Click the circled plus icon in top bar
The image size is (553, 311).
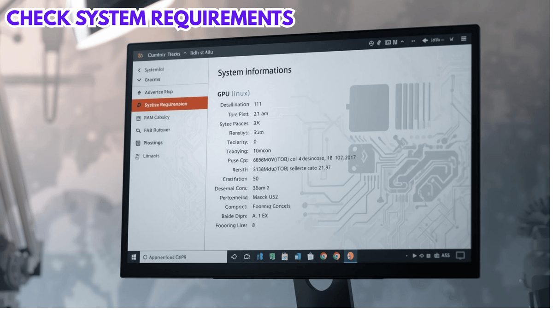pos(371,43)
